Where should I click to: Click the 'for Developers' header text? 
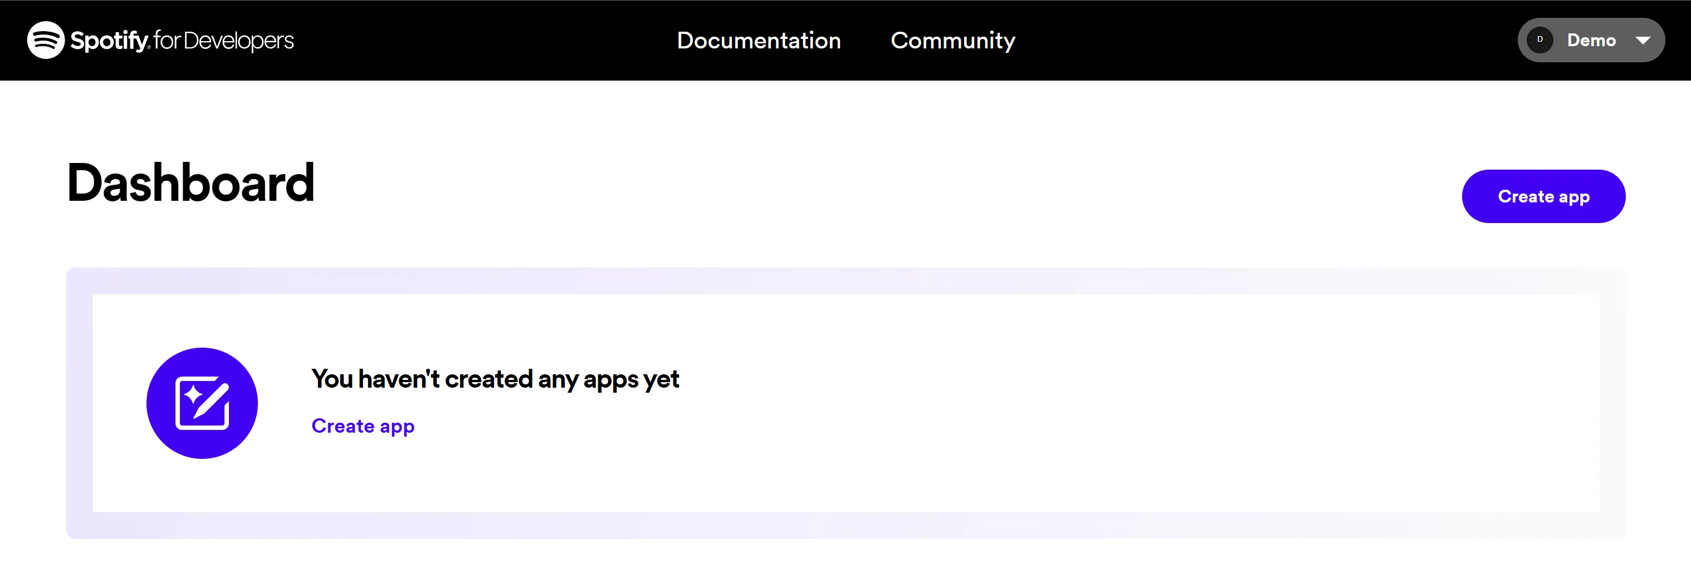223,41
